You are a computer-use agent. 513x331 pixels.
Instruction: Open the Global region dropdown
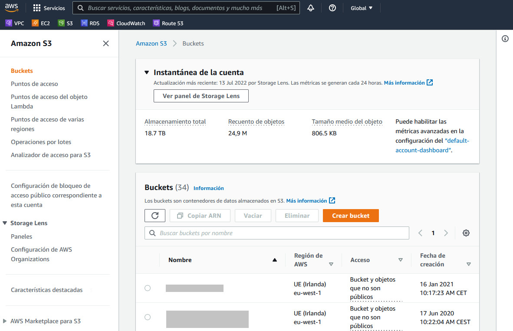tap(362, 8)
